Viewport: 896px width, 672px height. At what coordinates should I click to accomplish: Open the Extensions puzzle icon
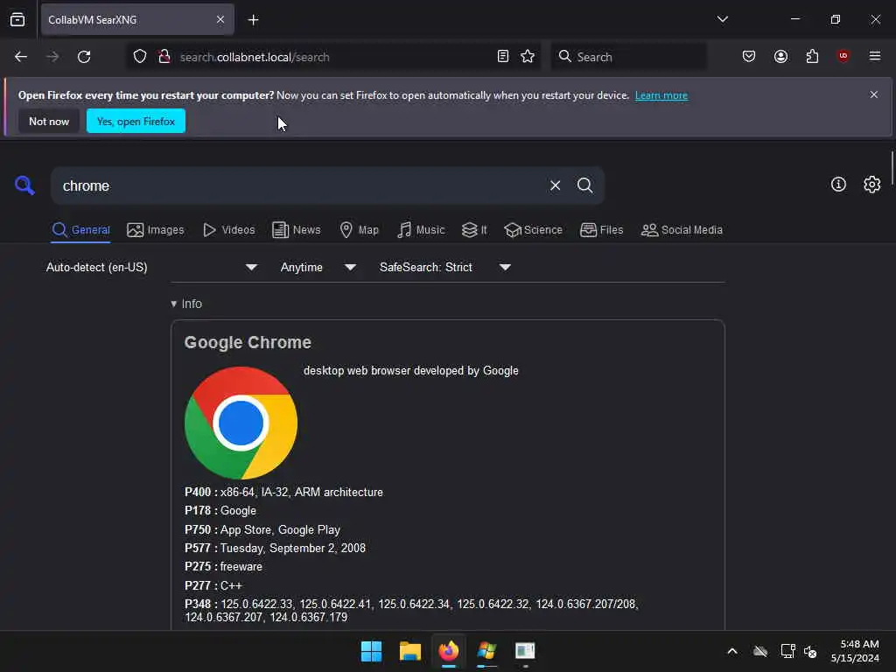[812, 56]
